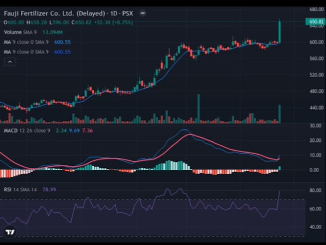This screenshot has height=245, width=326.
Task: Click the RSI value 78.99
Action: point(49,189)
